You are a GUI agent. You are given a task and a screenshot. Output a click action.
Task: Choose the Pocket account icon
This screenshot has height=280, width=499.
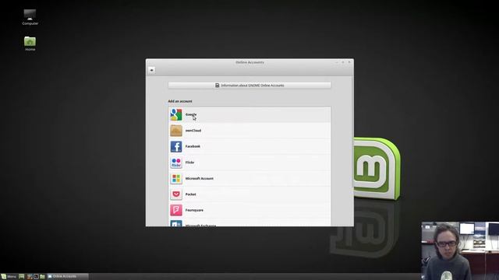176,194
